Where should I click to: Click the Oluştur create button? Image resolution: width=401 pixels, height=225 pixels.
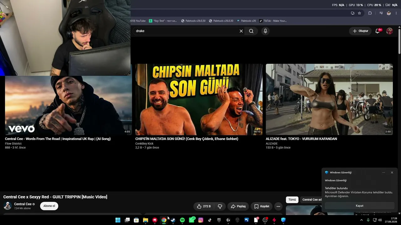pos(360,31)
